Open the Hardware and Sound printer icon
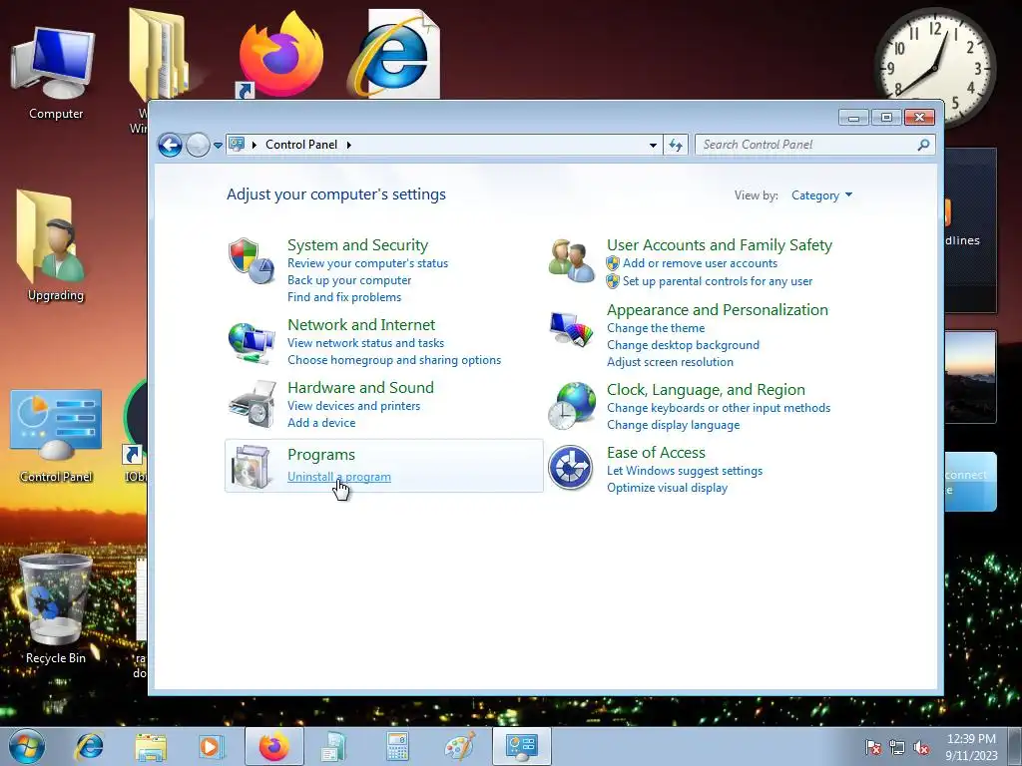Screen dimensions: 1022x766 pyautogui.click(x=253, y=404)
